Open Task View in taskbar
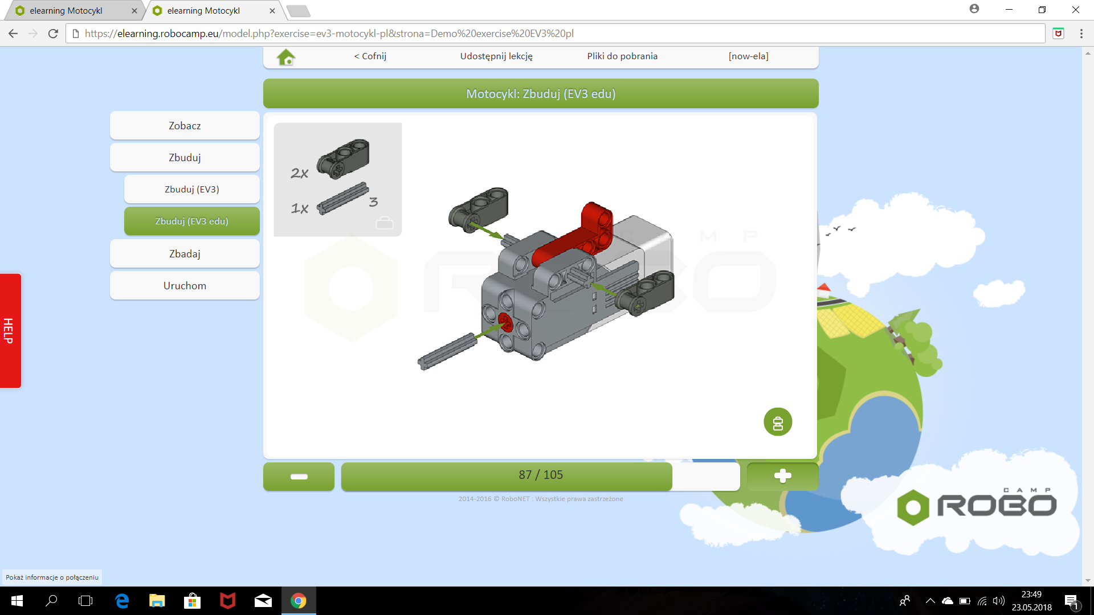 [85, 601]
